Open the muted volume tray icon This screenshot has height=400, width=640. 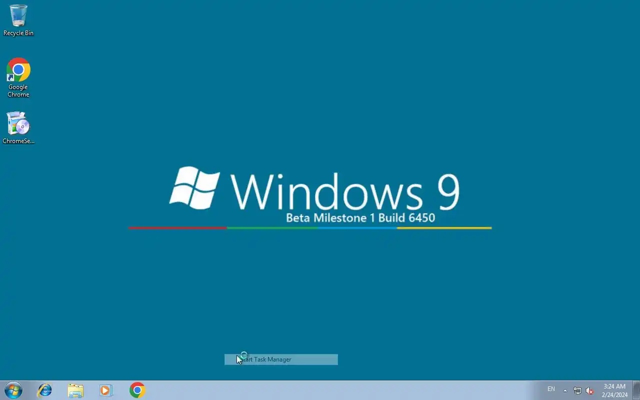[x=589, y=390]
